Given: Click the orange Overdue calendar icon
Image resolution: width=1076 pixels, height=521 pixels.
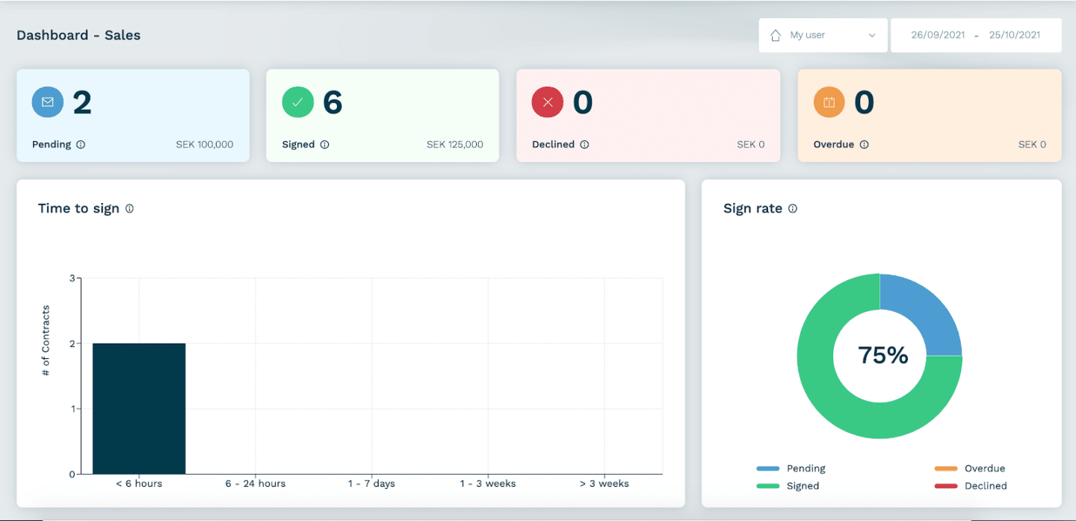Looking at the screenshot, I should (829, 102).
